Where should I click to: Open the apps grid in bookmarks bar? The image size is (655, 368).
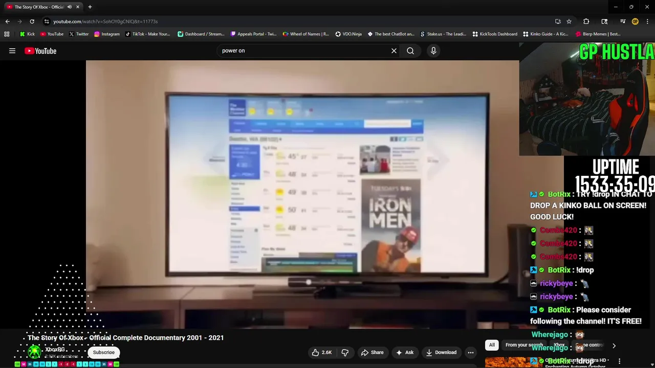click(7, 34)
